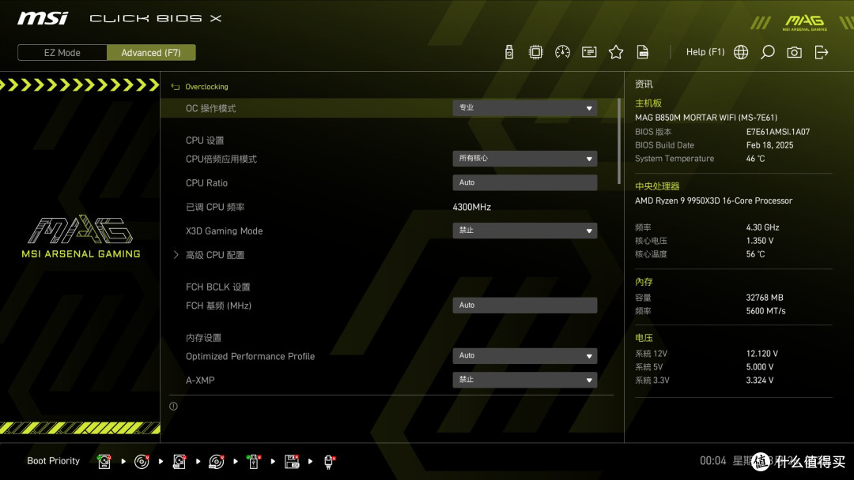Click the 内存设置 heading
Image resolution: width=854 pixels, height=480 pixels.
[x=203, y=338]
